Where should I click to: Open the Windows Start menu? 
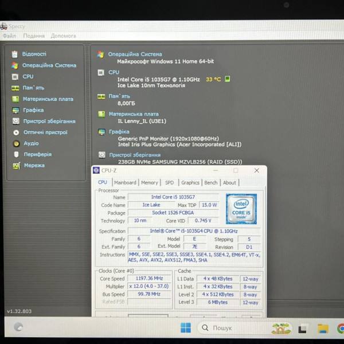(x=186, y=328)
